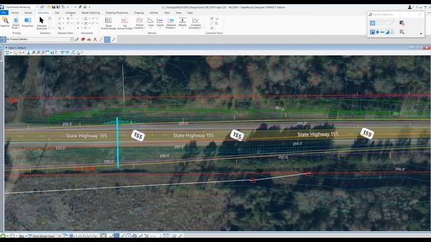Expand Profile Creation dropdown

click(x=139, y=24)
